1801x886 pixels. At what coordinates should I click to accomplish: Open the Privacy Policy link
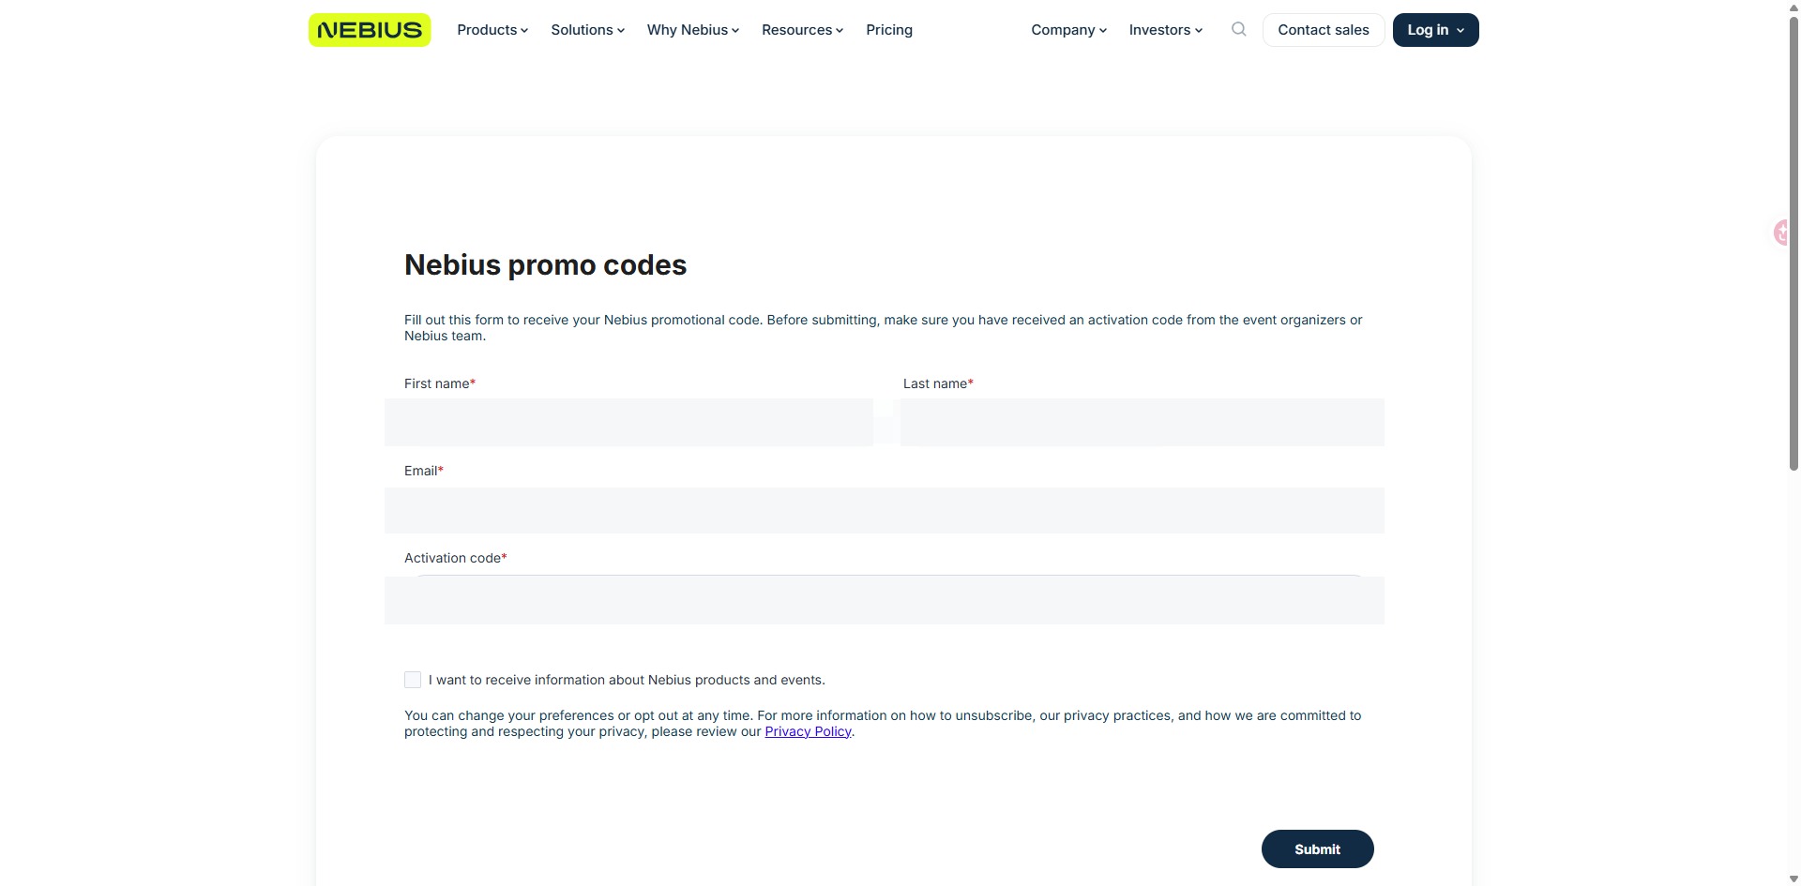(x=808, y=731)
